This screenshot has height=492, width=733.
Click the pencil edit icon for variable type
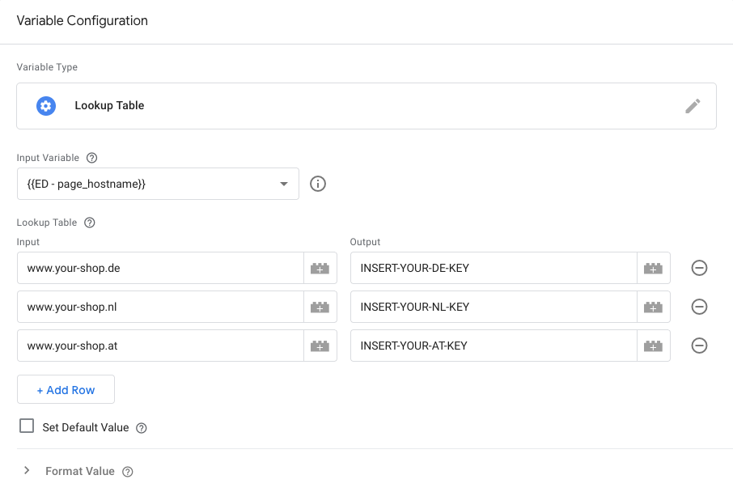(x=693, y=106)
